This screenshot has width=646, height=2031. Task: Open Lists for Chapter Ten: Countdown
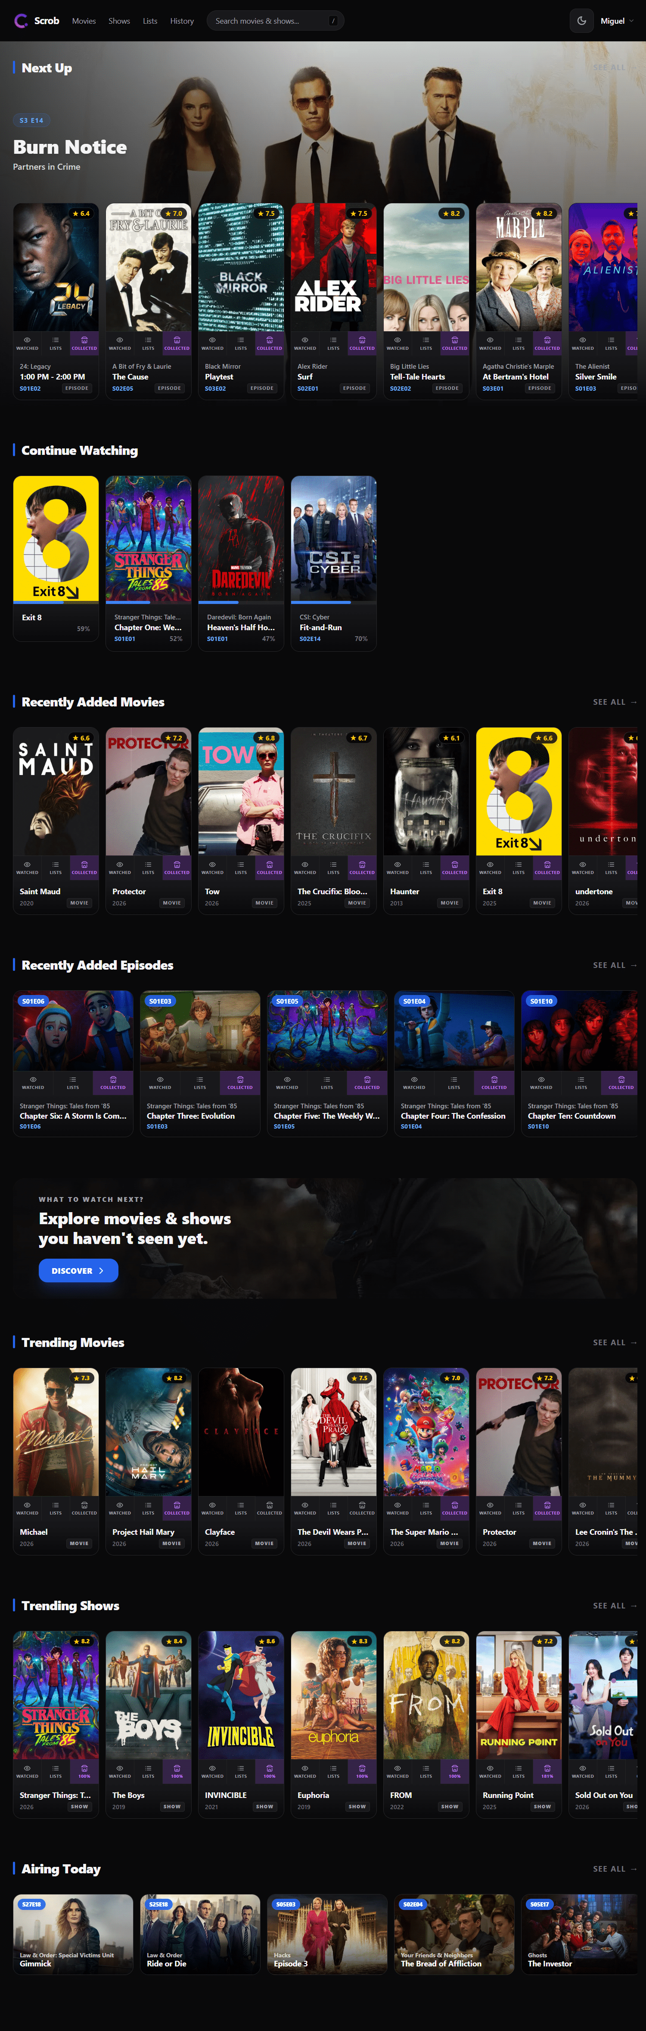[x=581, y=1082]
